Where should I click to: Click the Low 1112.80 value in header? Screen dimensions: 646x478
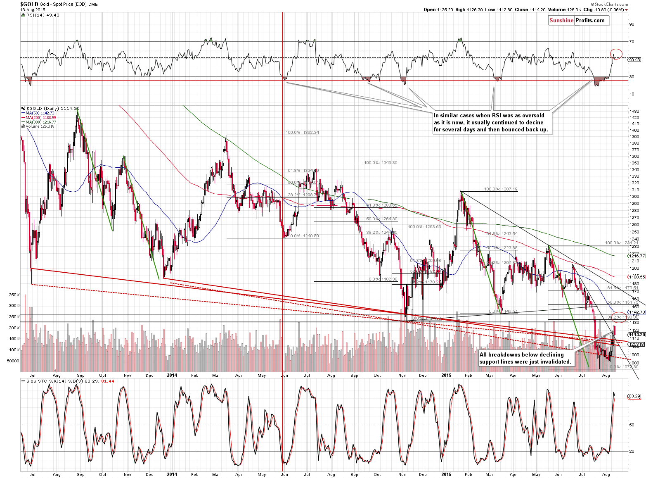tap(499, 10)
